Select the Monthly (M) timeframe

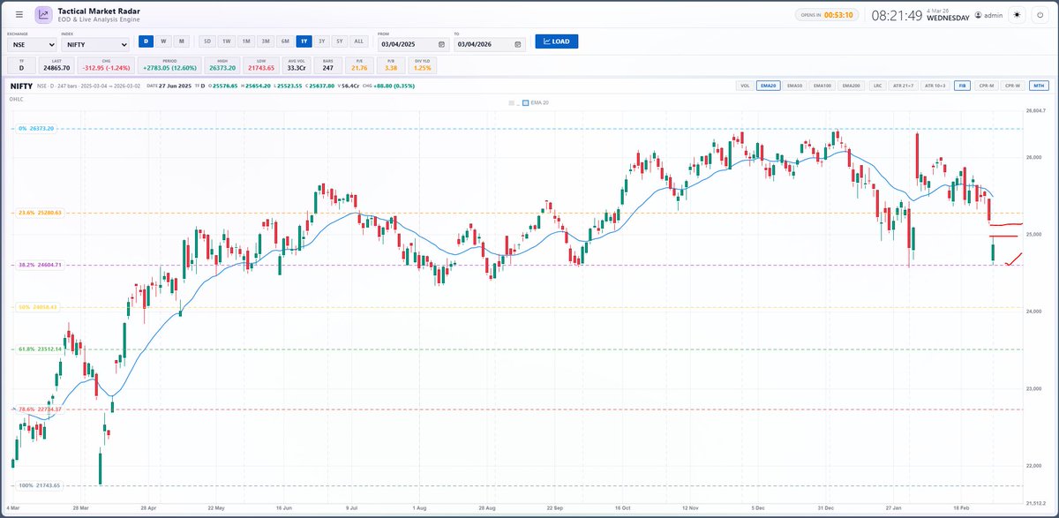click(x=180, y=41)
